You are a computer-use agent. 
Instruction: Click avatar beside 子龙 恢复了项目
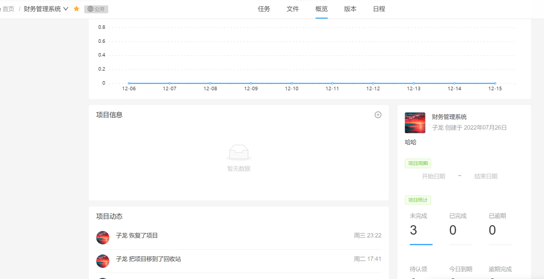103,238
